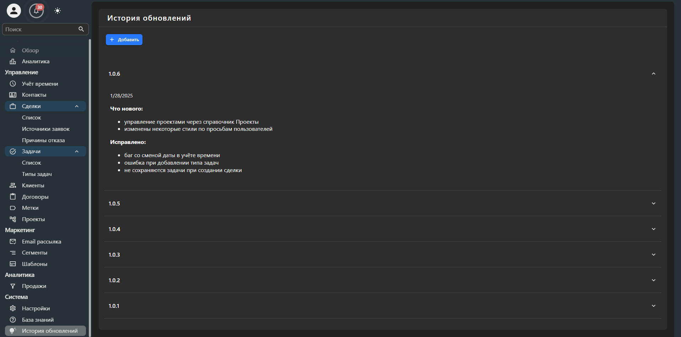Click the Продажи funnel icon
681x337 pixels.
click(13, 286)
